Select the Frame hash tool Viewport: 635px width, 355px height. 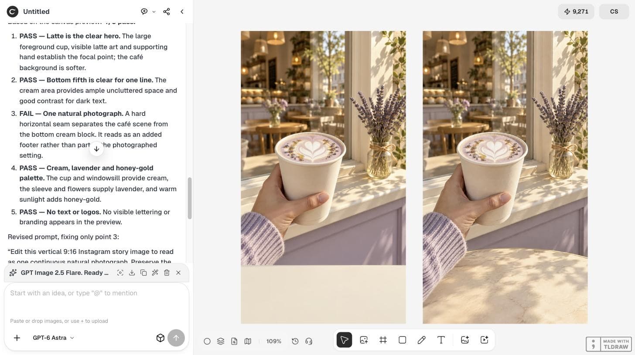383,340
